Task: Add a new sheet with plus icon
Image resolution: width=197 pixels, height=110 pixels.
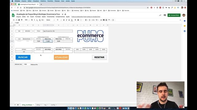Action: 15,105
